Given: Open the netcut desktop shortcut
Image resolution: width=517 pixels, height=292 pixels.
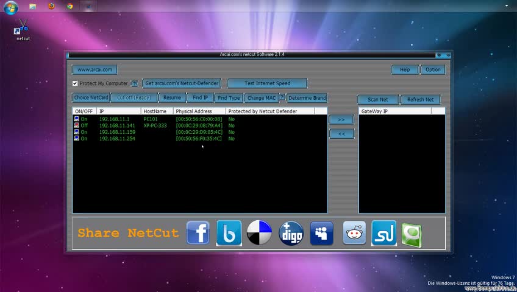Looking at the screenshot, I should pos(23,30).
